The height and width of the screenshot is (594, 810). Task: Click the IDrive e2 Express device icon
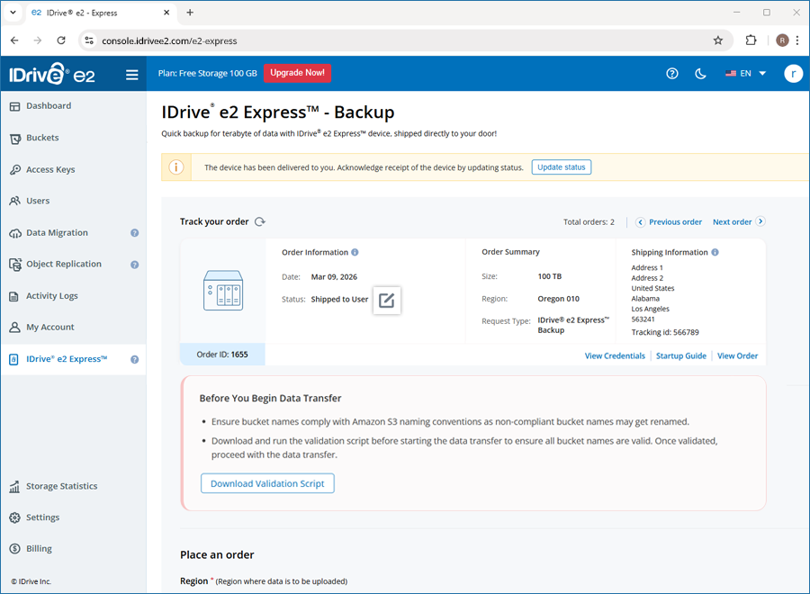[x=13, y=359]
